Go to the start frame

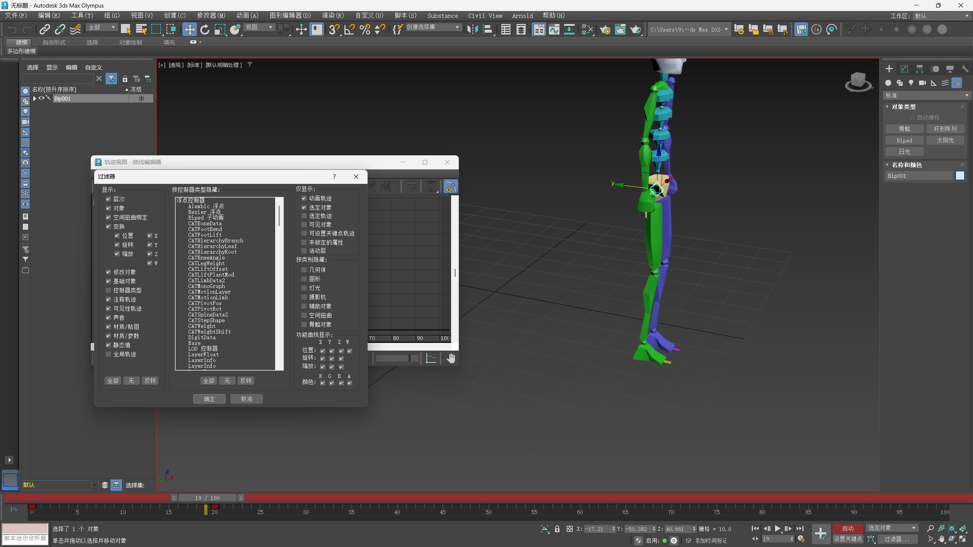tap(755, 528)
